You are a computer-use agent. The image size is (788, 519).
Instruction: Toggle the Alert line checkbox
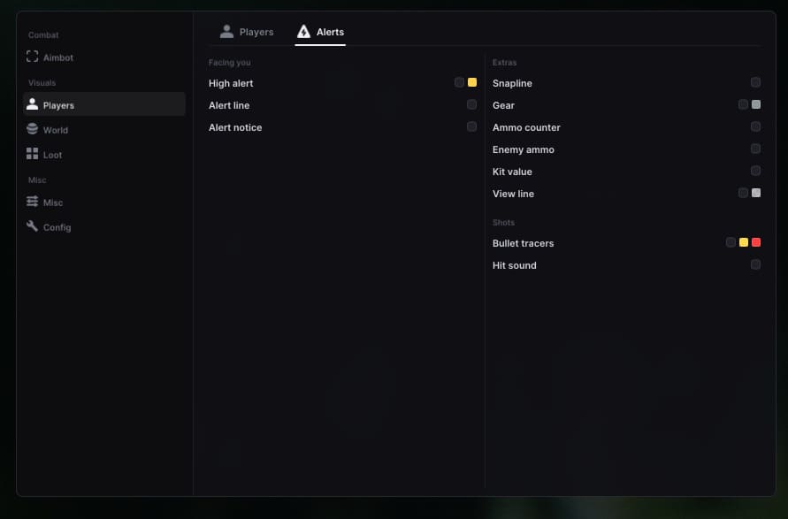(471, 104)
